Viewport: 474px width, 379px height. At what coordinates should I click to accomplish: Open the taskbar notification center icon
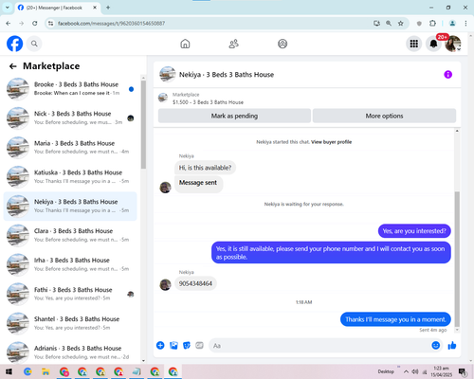(x=463, y=371)
